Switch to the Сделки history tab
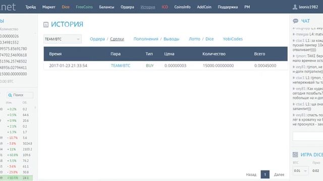 pos(117,39)
